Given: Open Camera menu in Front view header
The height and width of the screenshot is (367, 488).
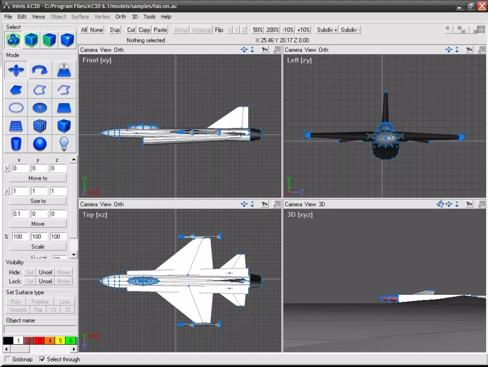Looking at the screenshot, I should (89, 50).
